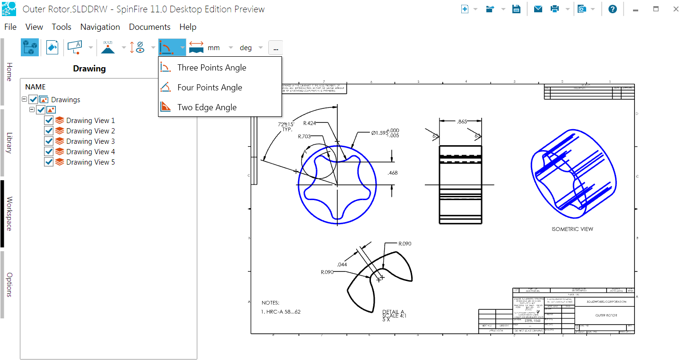Open the deg angle units dropdown

(x=261, y=47)
